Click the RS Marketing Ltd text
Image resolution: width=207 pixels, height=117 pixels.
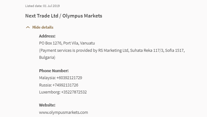click(x=113, y=50)
